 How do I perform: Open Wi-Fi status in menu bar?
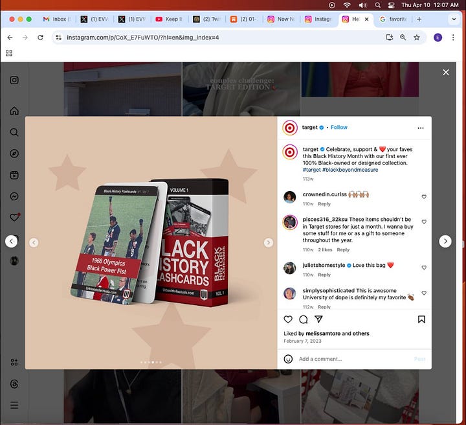coord(347,5)
